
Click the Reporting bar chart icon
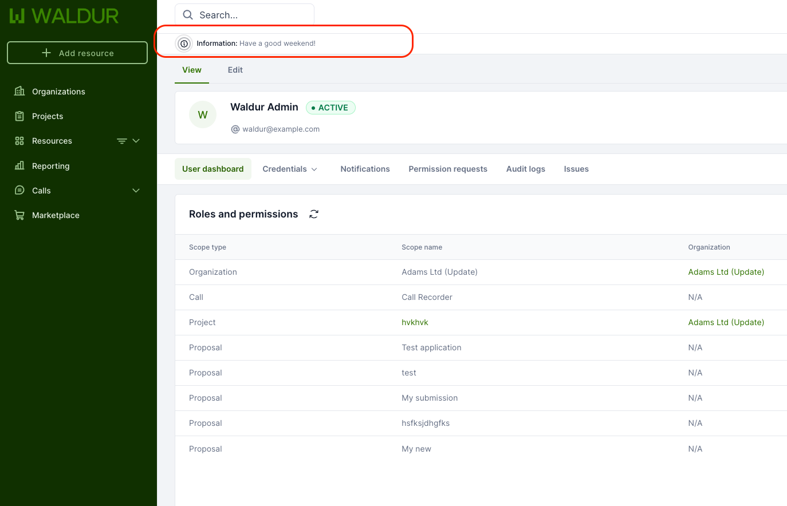click(x=19, y=166)
